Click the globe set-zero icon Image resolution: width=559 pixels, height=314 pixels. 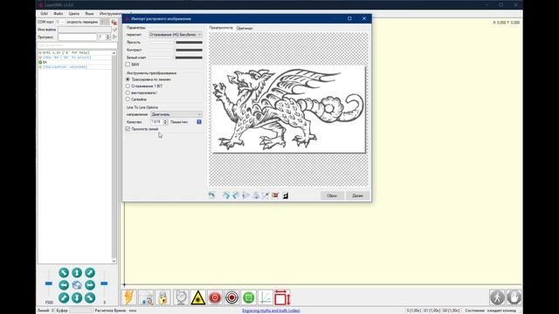[x=181, y=297]
